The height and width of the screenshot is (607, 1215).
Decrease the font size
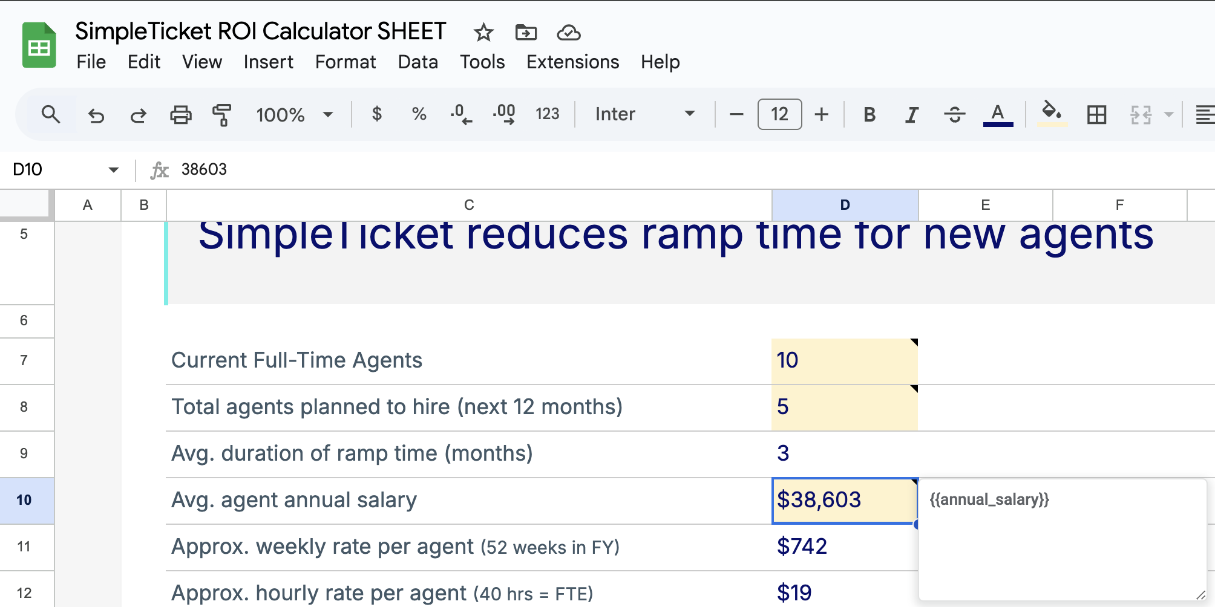[x=736, y=114]
